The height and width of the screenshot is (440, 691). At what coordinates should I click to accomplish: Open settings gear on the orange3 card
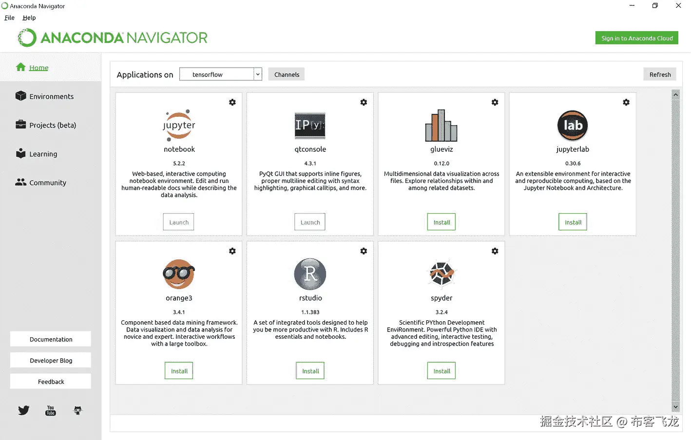tap(232, 251)
